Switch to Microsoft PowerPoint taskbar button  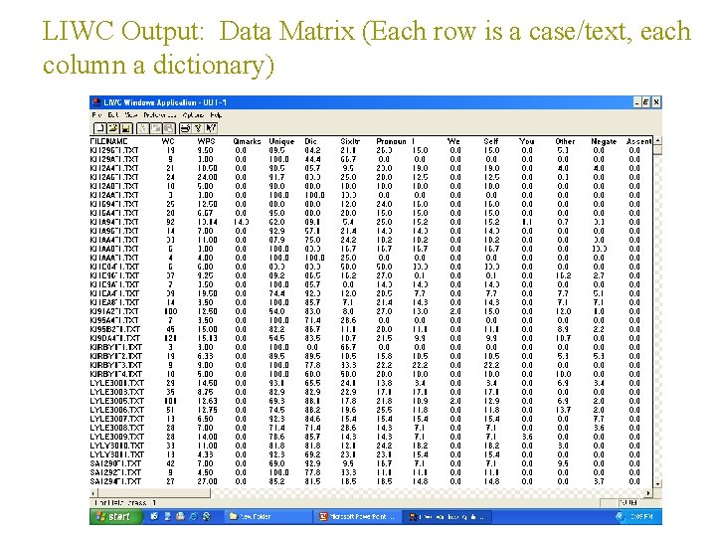358,517
